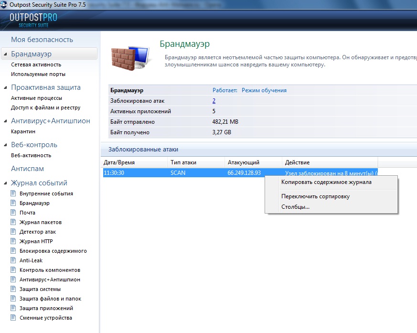The width and height of the screenshot is (417, 333).
Task: Click document icon beside Почта
Action: (13, 213)
